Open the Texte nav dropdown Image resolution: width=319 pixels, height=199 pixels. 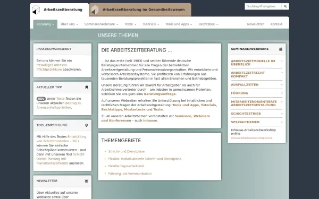pyautogui.click(x=130, y=24)
